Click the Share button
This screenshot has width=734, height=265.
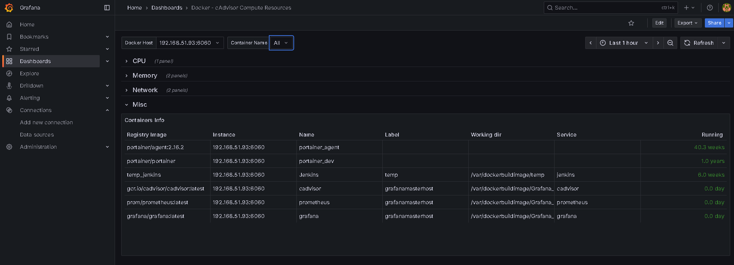714,23
